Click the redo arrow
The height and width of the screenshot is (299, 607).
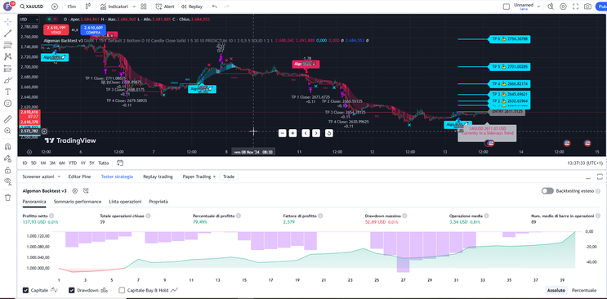pos(227,7)
